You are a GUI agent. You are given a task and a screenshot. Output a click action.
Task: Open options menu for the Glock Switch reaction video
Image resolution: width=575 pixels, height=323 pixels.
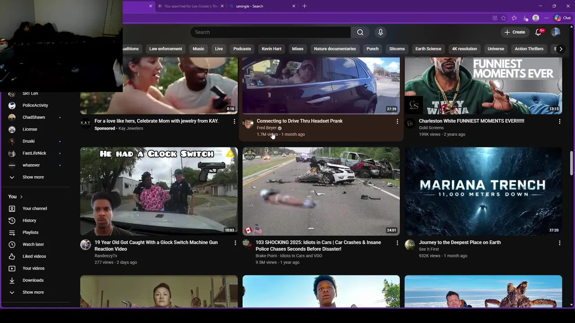(234, 243)
